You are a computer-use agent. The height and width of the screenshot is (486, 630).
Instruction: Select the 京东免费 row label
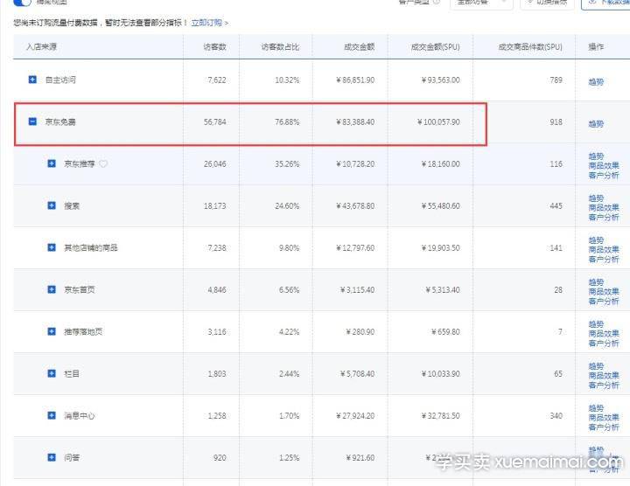60,121
